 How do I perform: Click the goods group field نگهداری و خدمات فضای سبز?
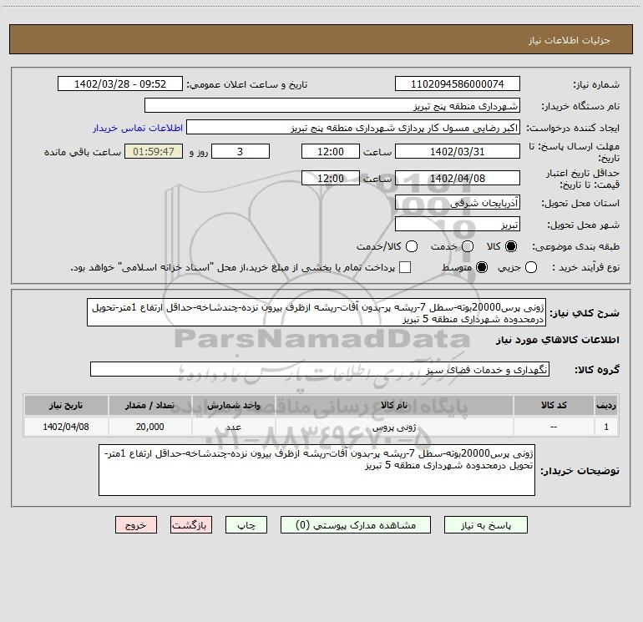[x=320, y=369]
